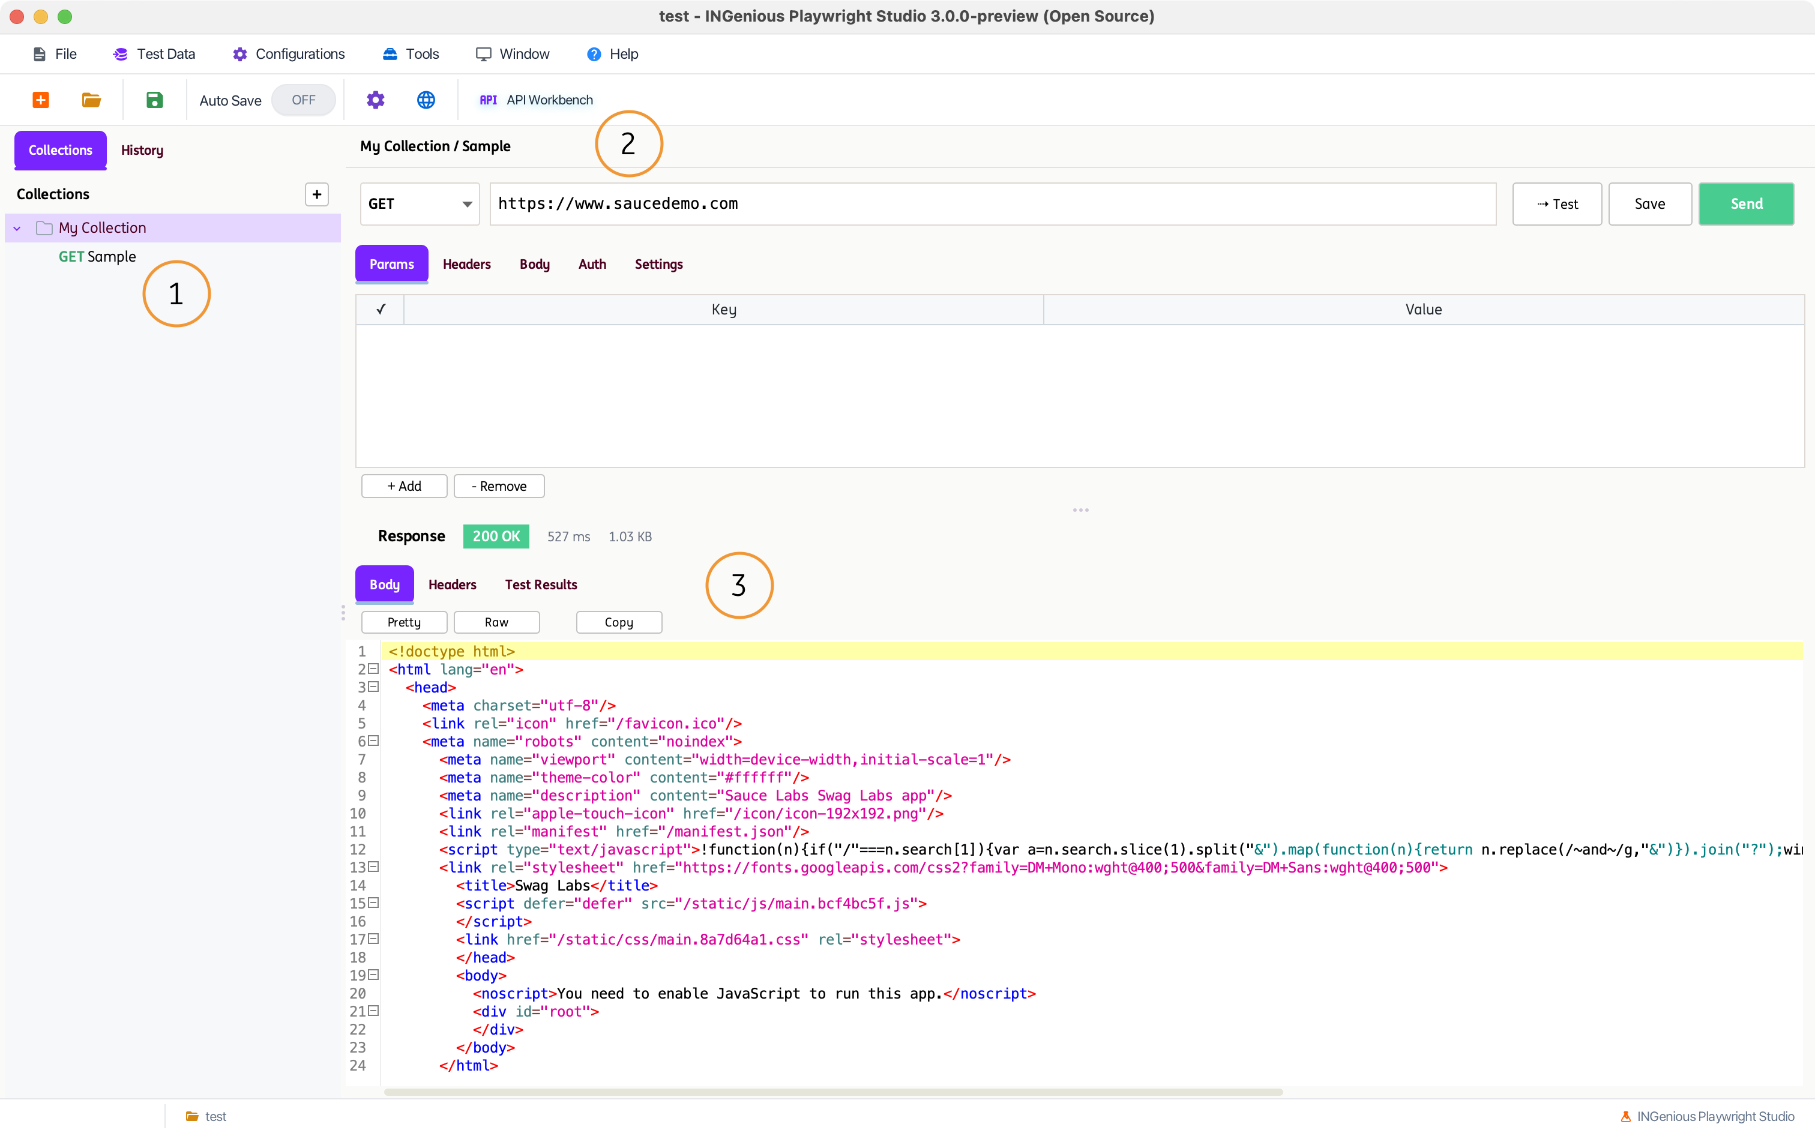Image resolution: width=1815 pixels, height=1133 pixels.
Task: Switch to the History tab
Action: point(142,150)
